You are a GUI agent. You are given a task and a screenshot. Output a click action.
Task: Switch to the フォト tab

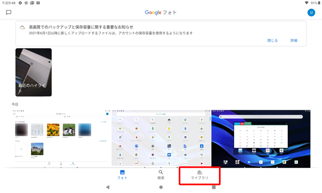[x=122, y=175]
